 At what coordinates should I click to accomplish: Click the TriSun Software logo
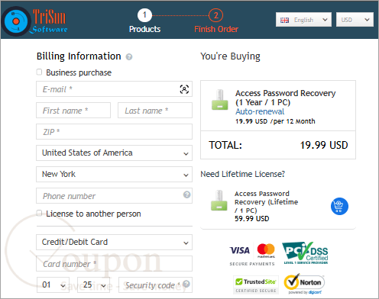click(35, 21)
